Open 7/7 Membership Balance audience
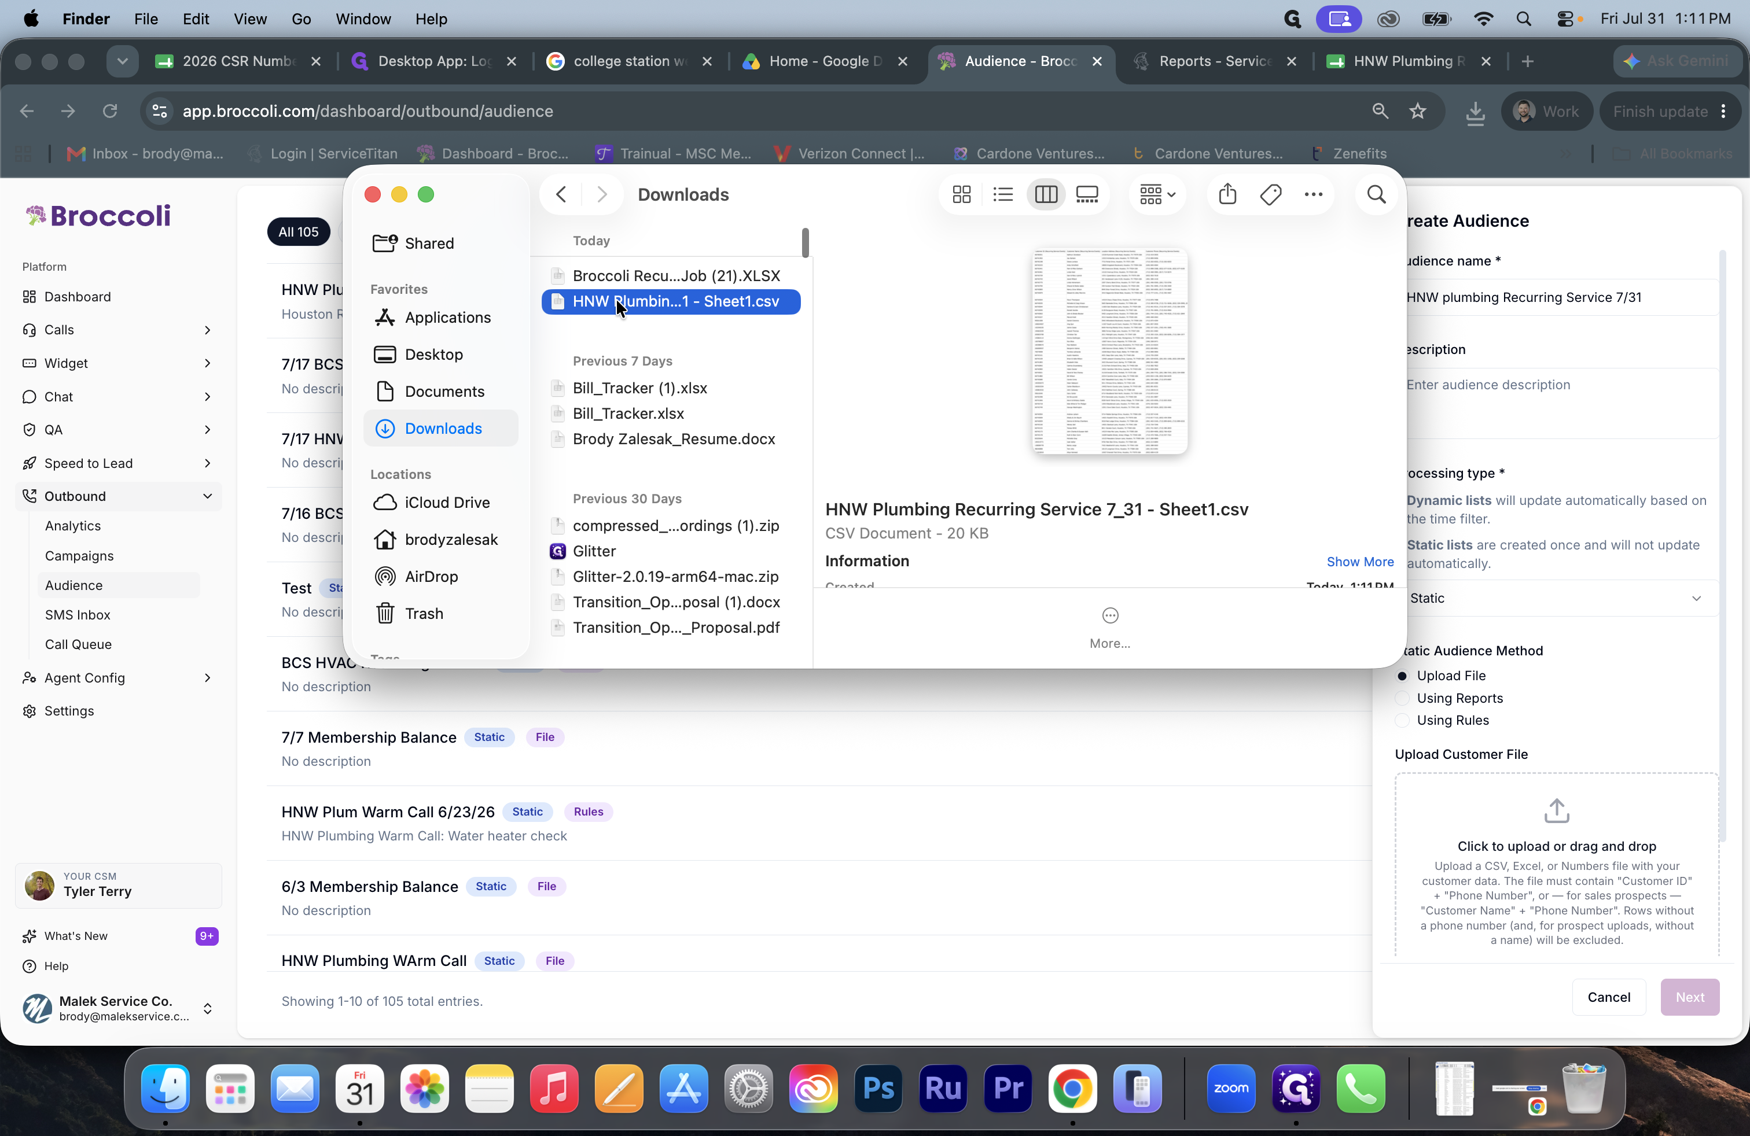Screen dimensions: 1750x1136 pos(369,737)
